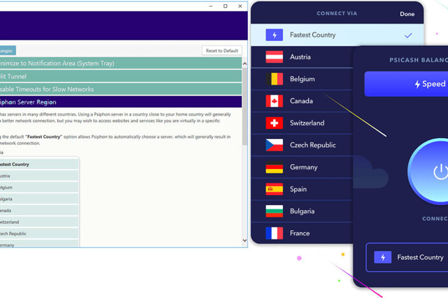Open the Fastest Country selector at bottom
448x298 pixels.
(407, 257)
